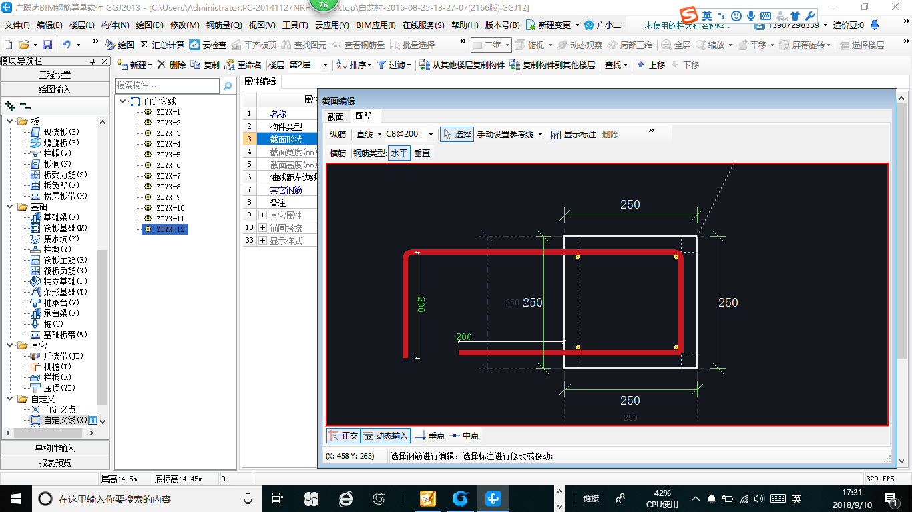This screenshot has height=512, width=912.
Task: Click the expand-all plus icon in navigator
Action: point(10,105)
